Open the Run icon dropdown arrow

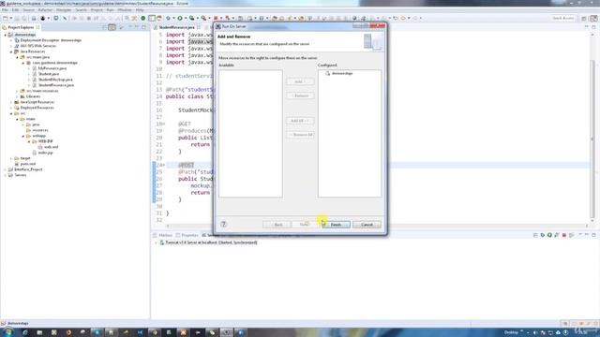[186, 18]
